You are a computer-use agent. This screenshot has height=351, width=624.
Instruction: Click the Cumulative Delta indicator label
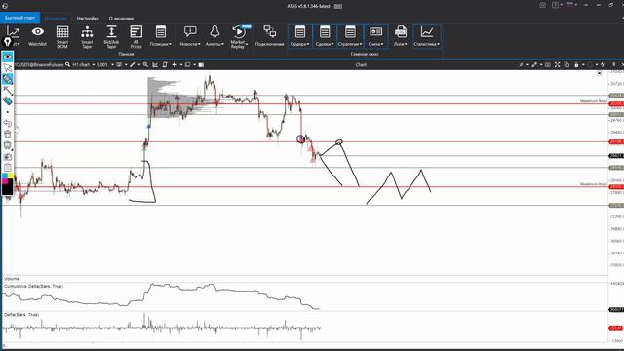[x=34, y=286]
